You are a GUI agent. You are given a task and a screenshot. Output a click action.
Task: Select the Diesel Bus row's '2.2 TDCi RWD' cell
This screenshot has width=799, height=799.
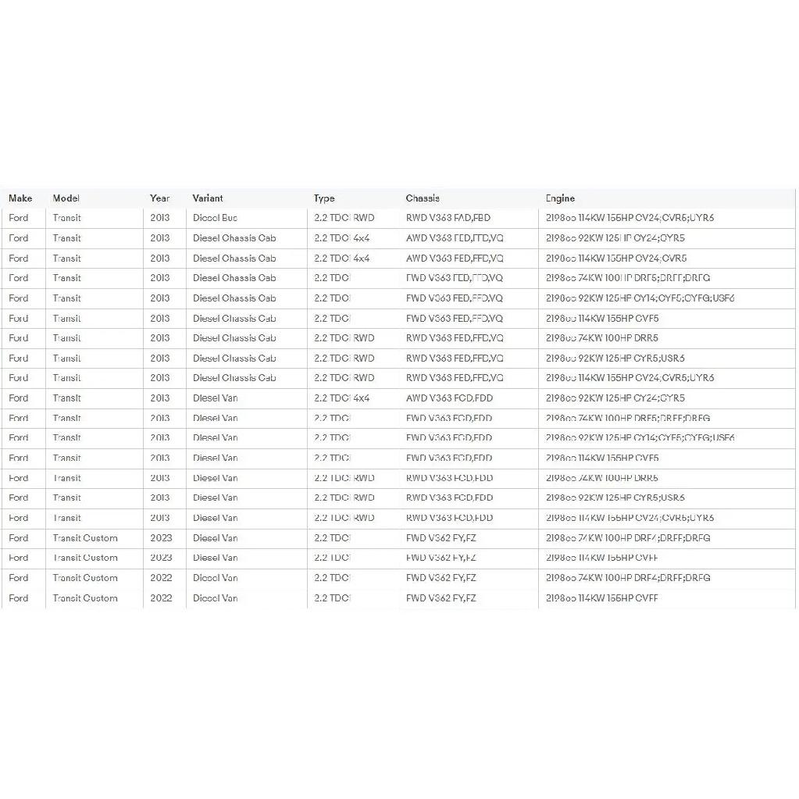pos(344,218)
